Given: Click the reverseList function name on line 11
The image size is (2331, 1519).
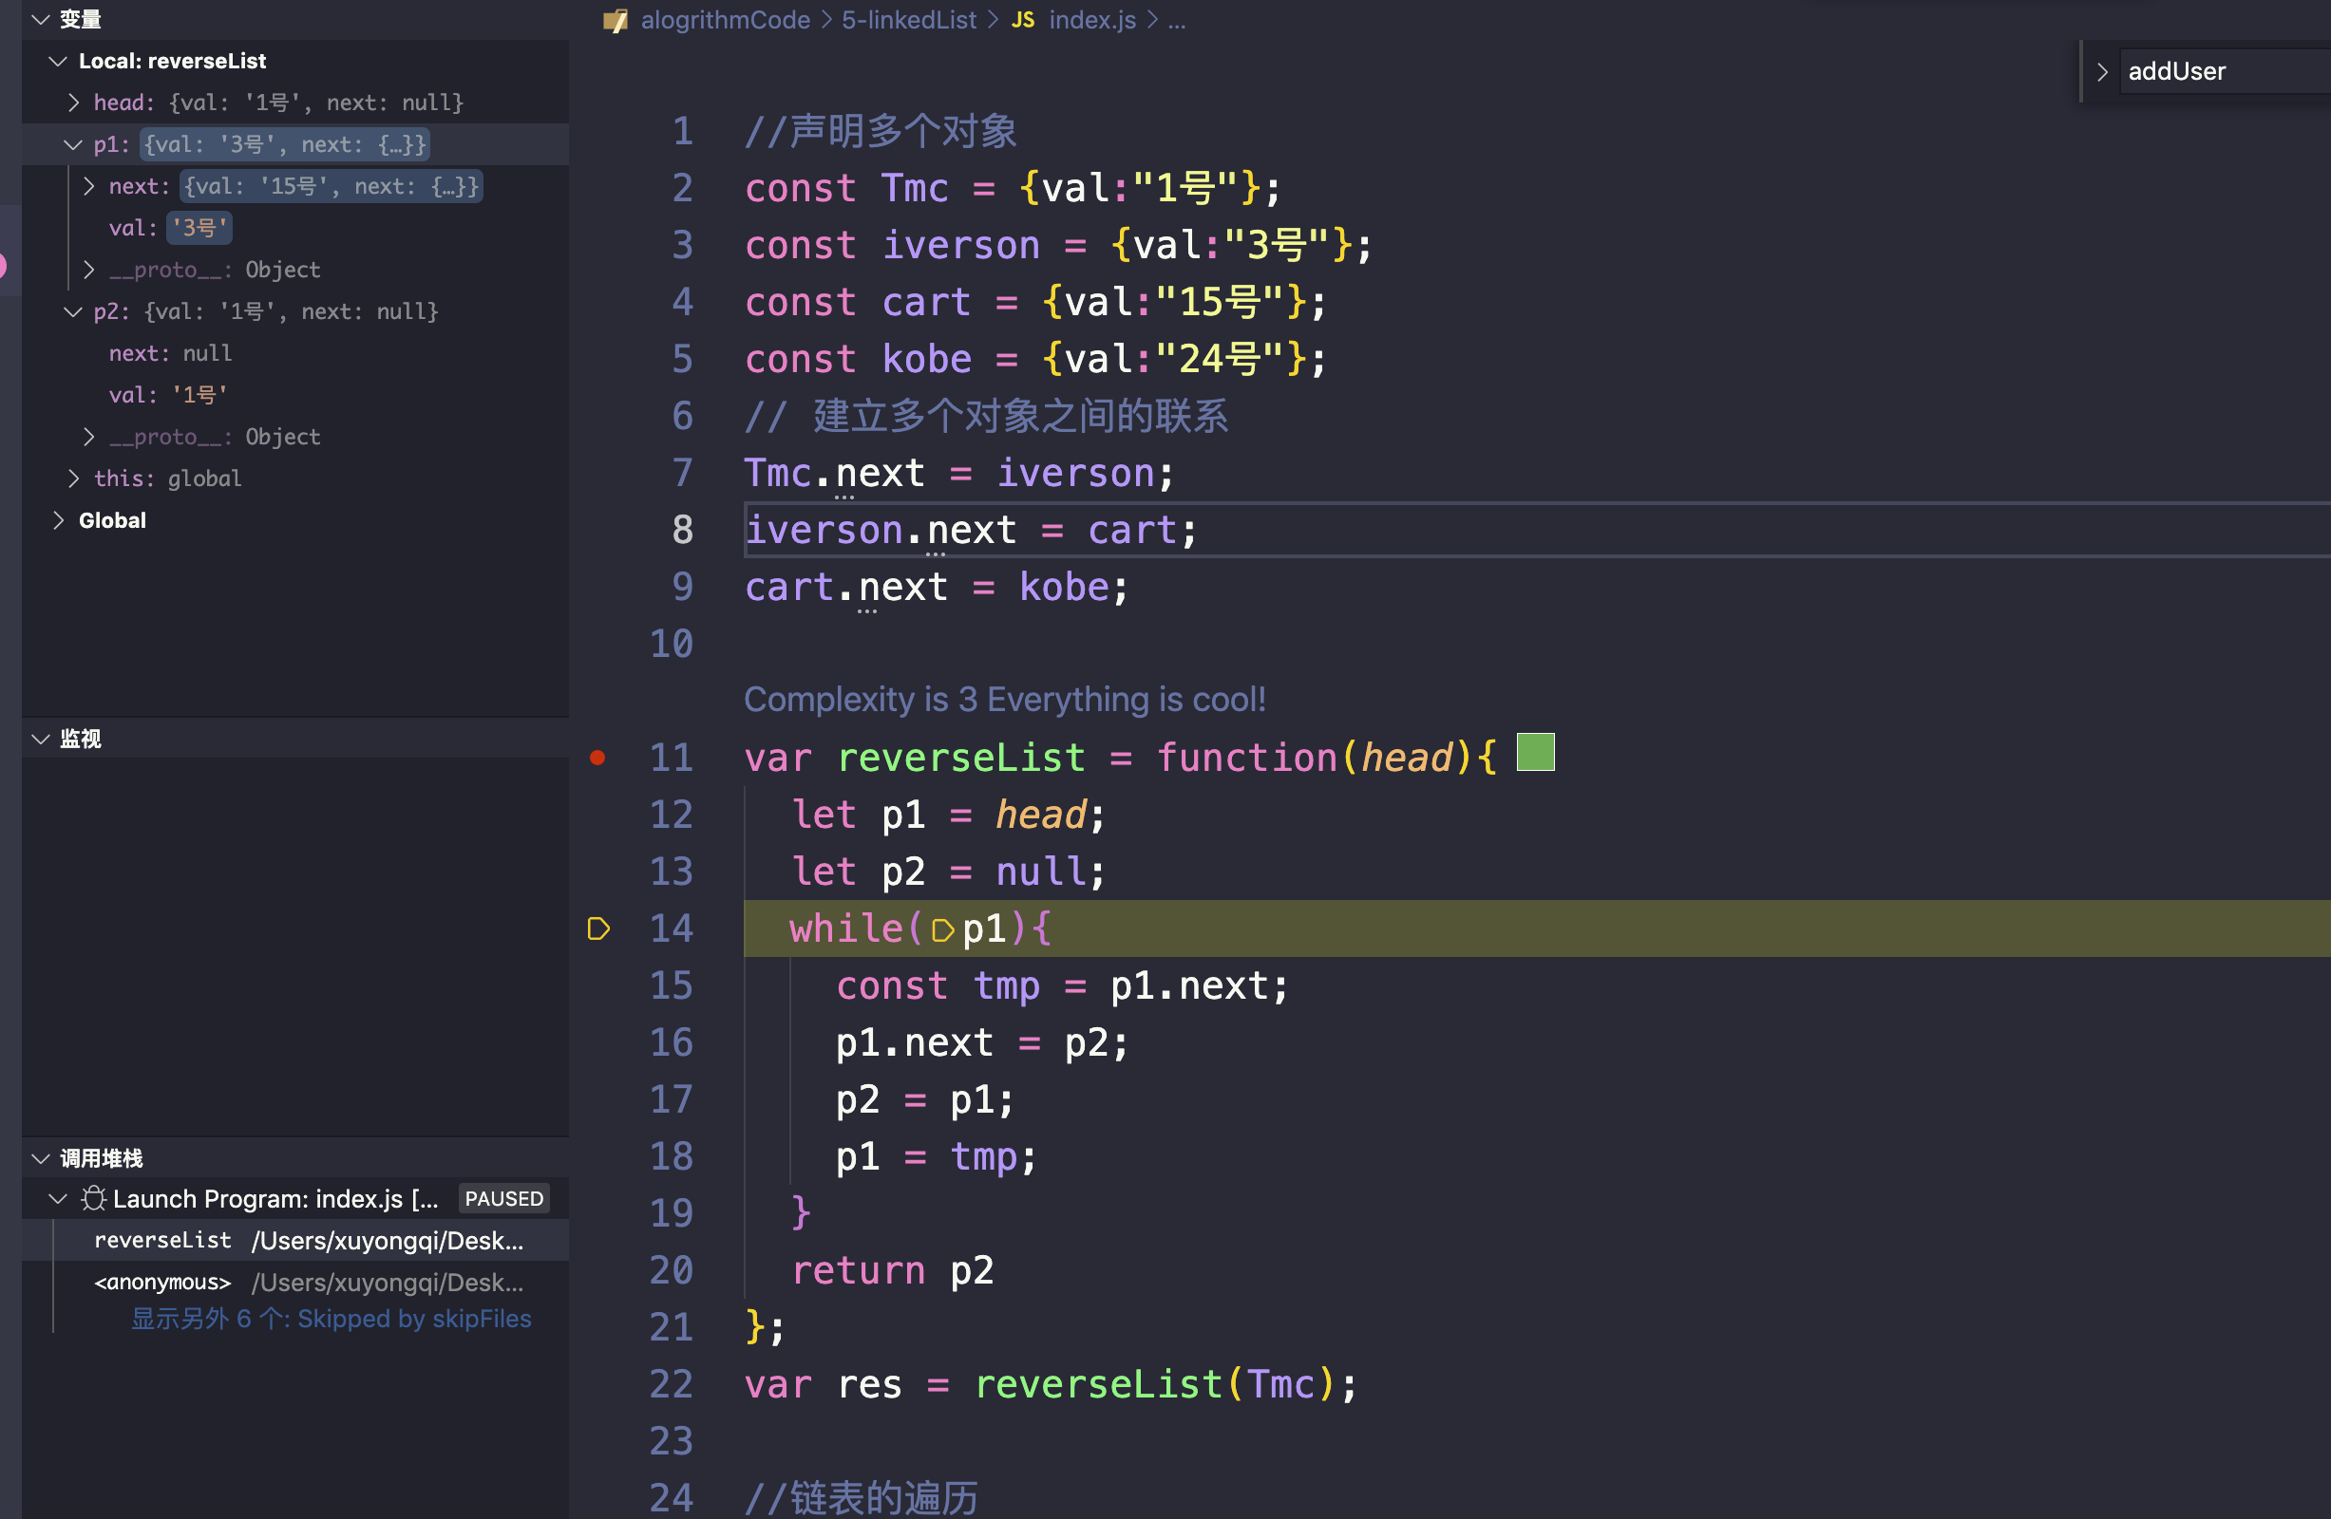Looking at the screenshot, I should point(961,759).
